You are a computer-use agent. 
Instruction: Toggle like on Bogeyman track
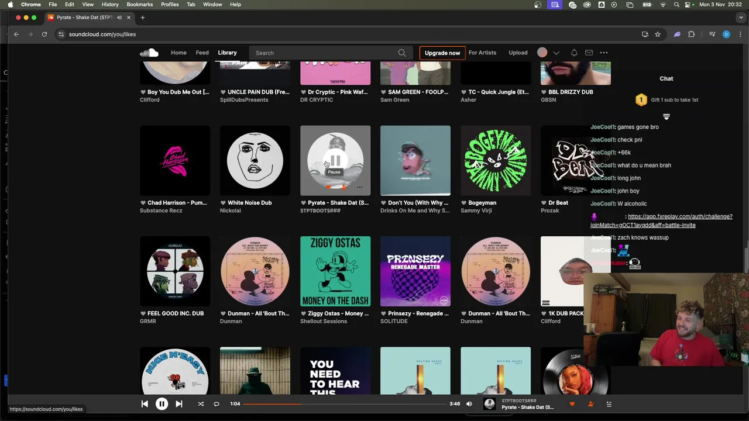point(463,203)
